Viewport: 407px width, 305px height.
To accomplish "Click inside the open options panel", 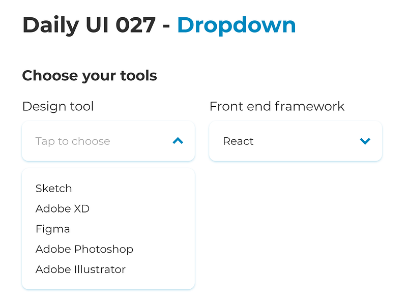I will point(108,229).
